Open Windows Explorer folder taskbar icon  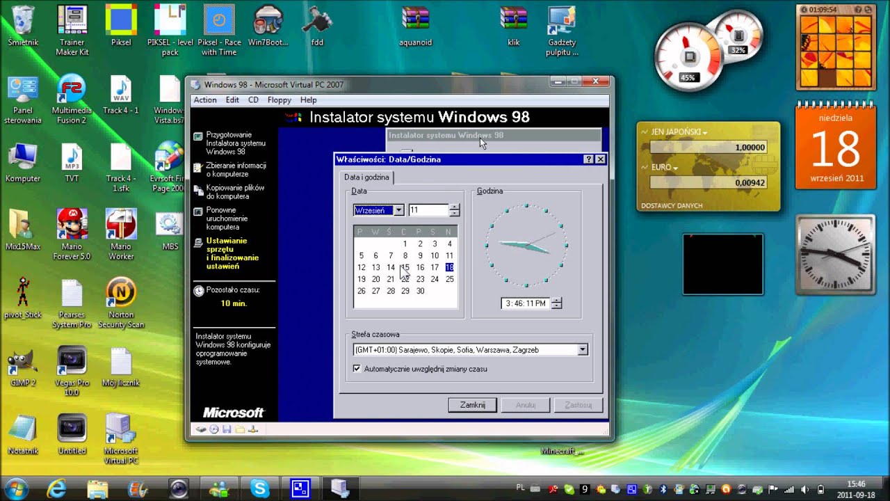[97, 488]
